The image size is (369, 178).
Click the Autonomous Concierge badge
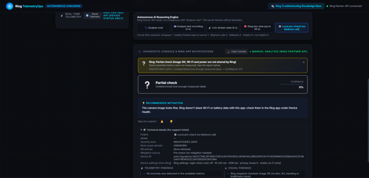pos(64,6)
